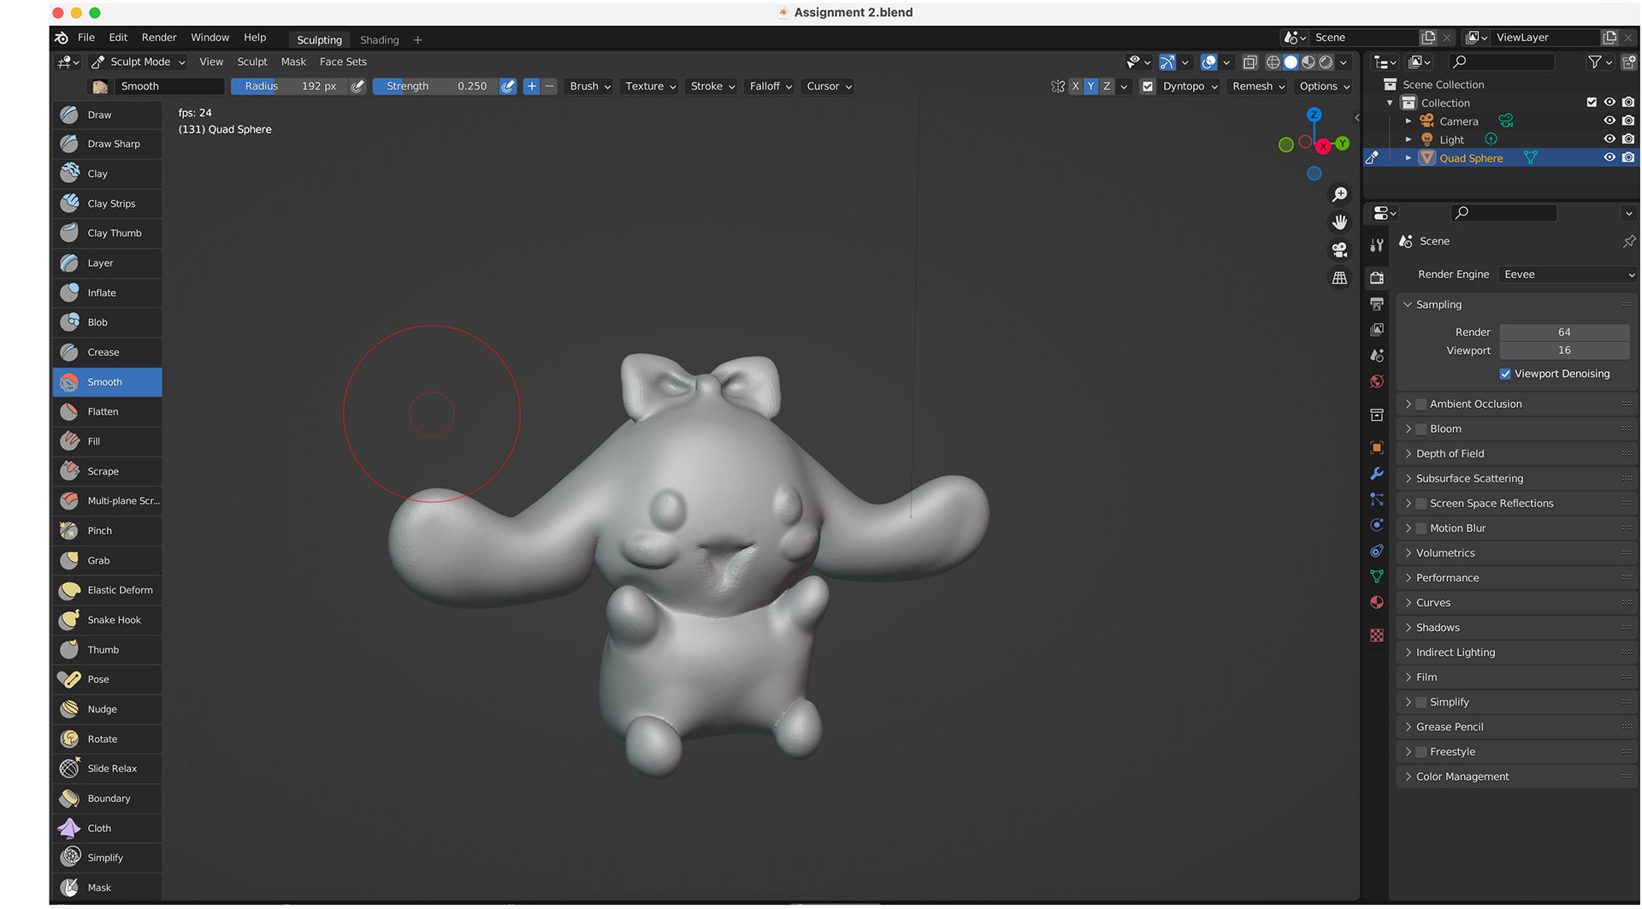The width and height of the screenshot is (1642, 909).
Task: Toggle Viewport Denoising checkbox
Action: coord(1505,374)
